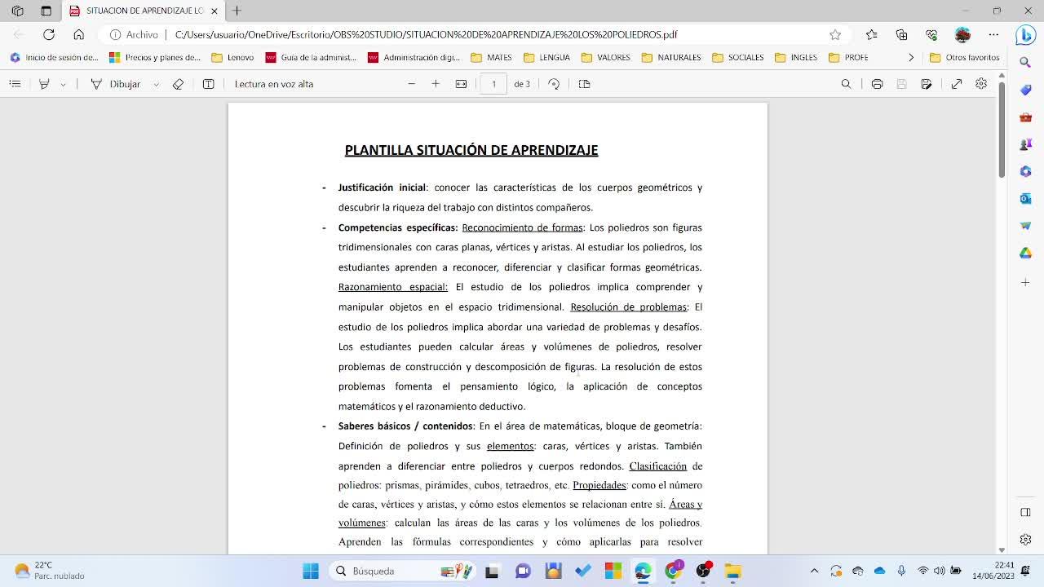Open Guía de la administ... bookmark

point(311,58)
